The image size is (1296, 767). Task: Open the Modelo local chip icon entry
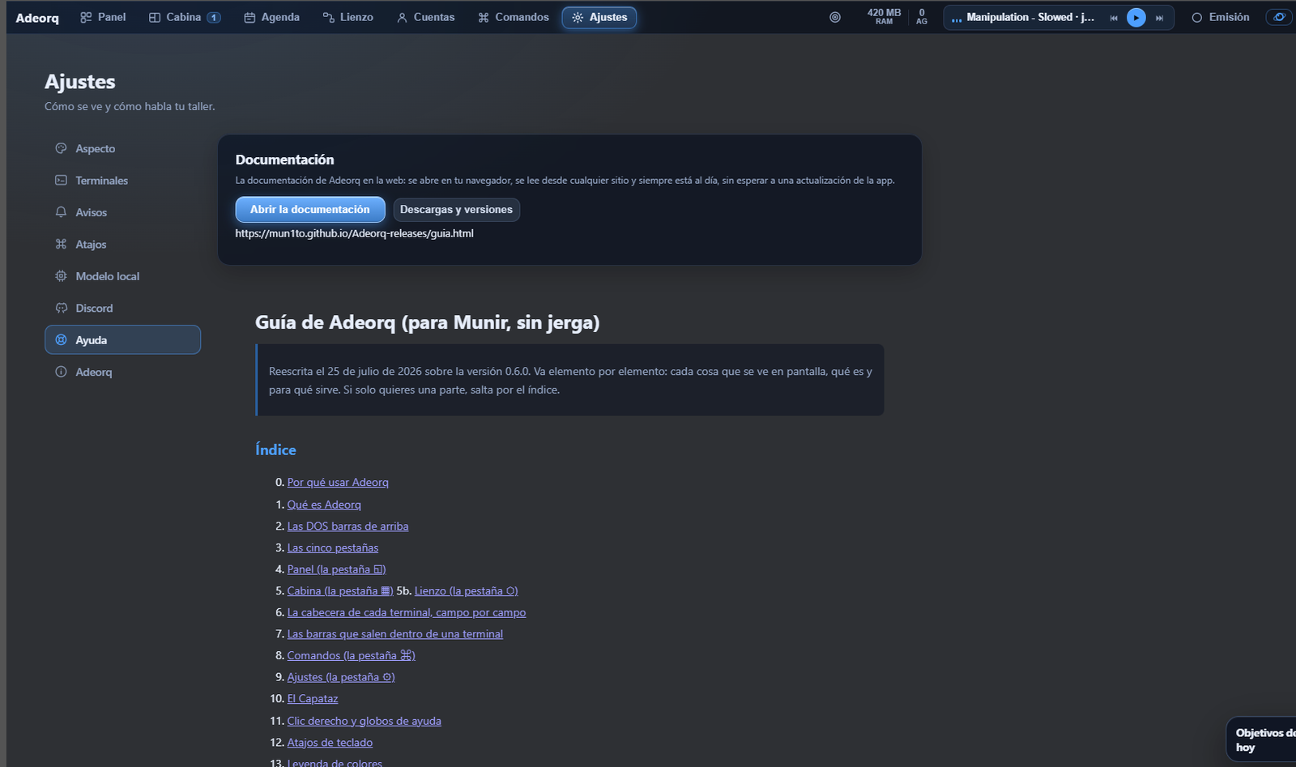122,276
